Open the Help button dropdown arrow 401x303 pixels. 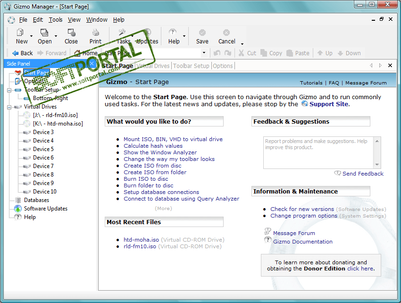[184, 36]
